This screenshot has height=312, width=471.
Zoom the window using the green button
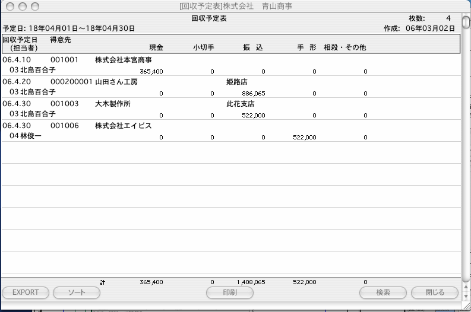click(x=35, y=7)
